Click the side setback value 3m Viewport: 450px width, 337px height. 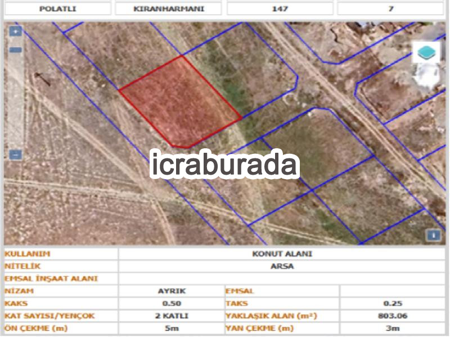(x=393, y=328)
